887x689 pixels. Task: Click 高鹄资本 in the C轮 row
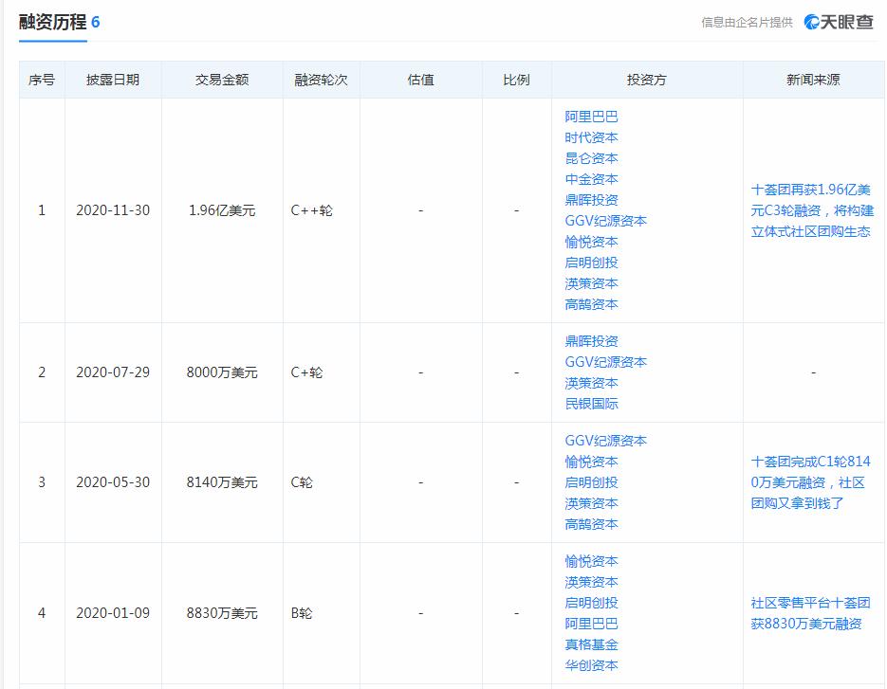[x=591, y=524]
